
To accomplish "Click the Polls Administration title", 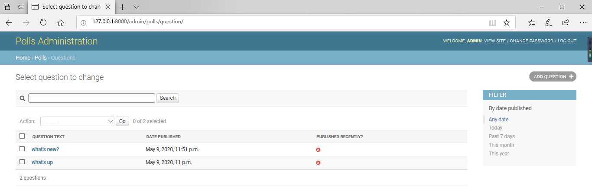I will (x=57, y=41).
